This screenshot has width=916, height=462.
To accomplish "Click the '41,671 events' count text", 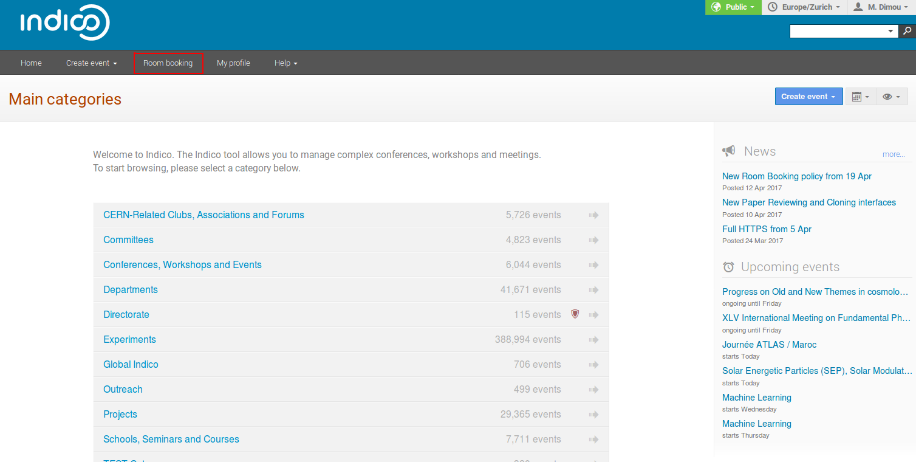I will click(x=531, y=290).
